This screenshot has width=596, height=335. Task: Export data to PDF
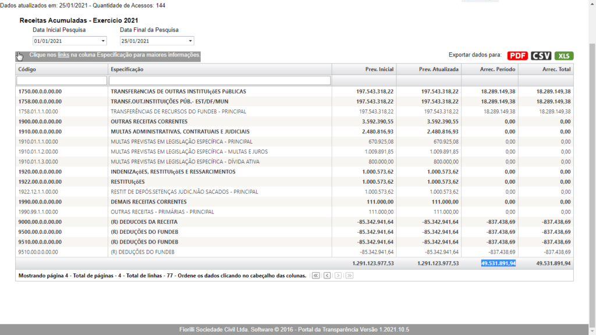(517, 56)
